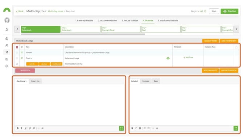Switch to the Excluded tab
Viewport: 243px width, 139px height.
[146, 81]
